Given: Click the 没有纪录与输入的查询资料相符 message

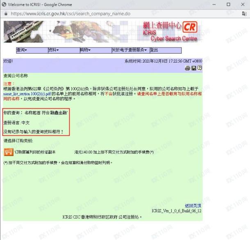Looking at the screenshot, I should (33, 132).
